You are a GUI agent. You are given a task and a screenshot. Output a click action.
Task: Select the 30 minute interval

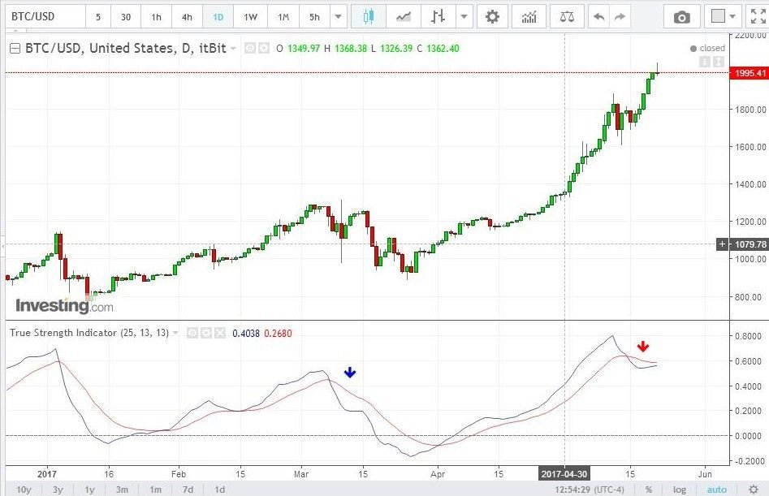pos(126,17)
